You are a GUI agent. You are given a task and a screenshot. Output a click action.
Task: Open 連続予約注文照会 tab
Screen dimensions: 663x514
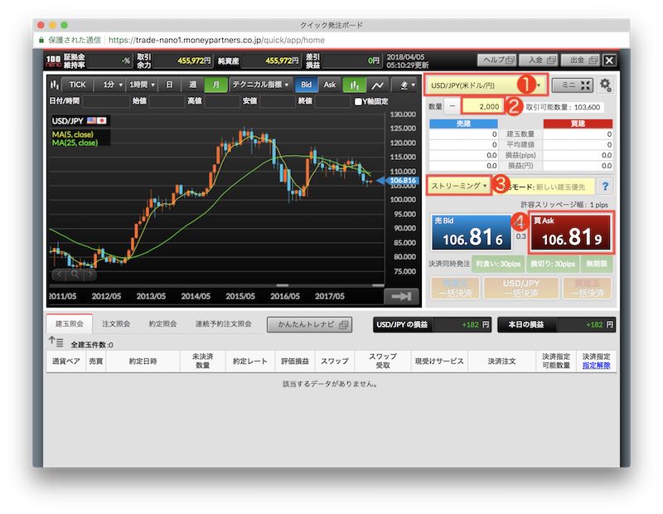[x=223, y=324]
